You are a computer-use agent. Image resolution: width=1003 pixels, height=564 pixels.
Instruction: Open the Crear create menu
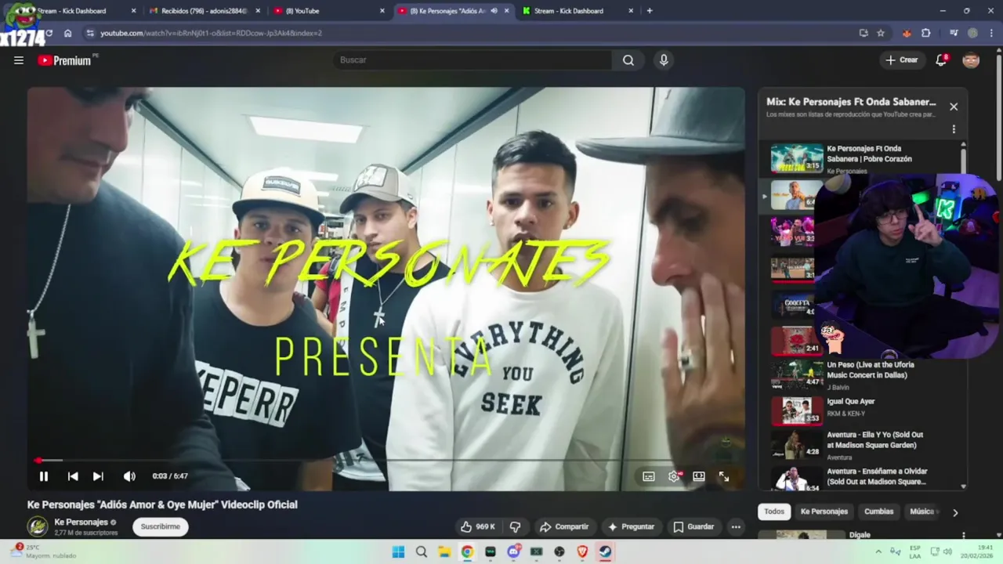point(902,60)
